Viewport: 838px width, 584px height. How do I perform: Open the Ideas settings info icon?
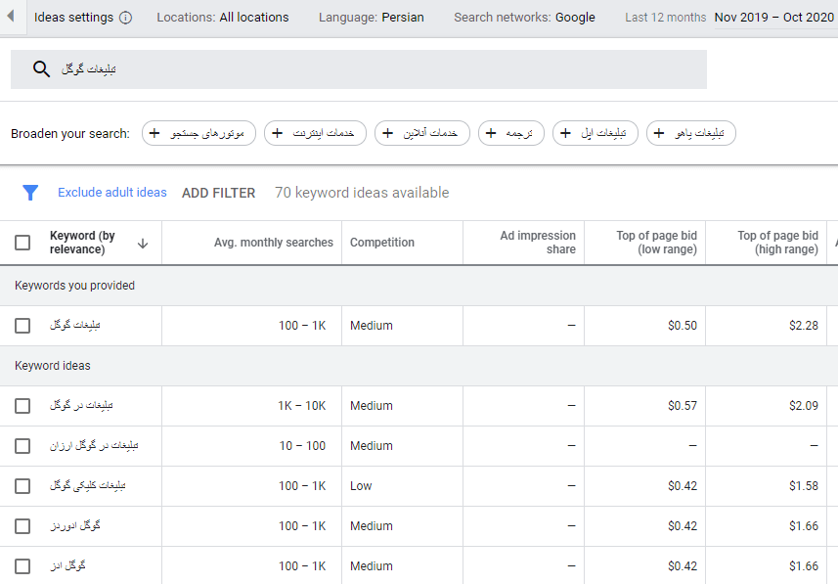tap(125, 18)
